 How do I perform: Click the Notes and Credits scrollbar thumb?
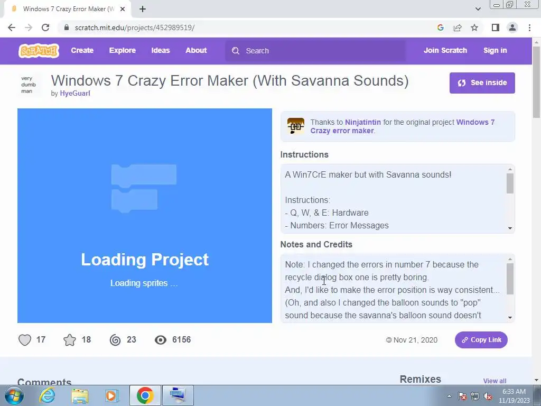[x=510, y=279]
